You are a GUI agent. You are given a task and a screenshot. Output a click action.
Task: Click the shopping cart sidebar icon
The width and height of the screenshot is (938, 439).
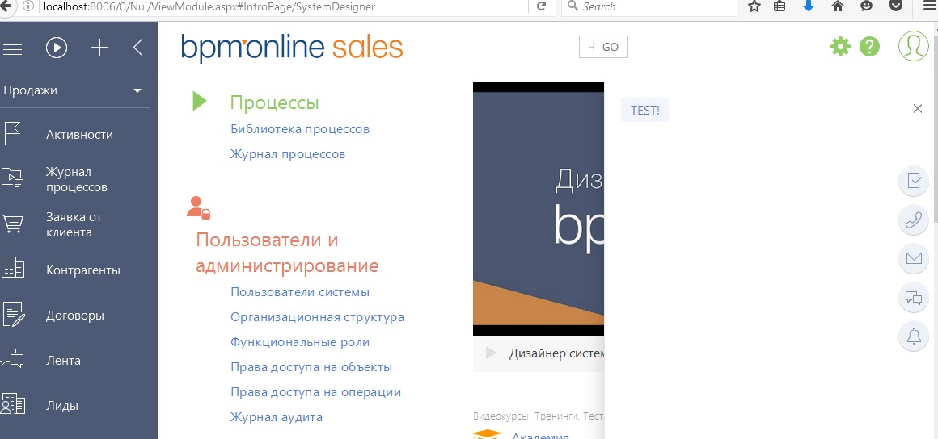12,224
